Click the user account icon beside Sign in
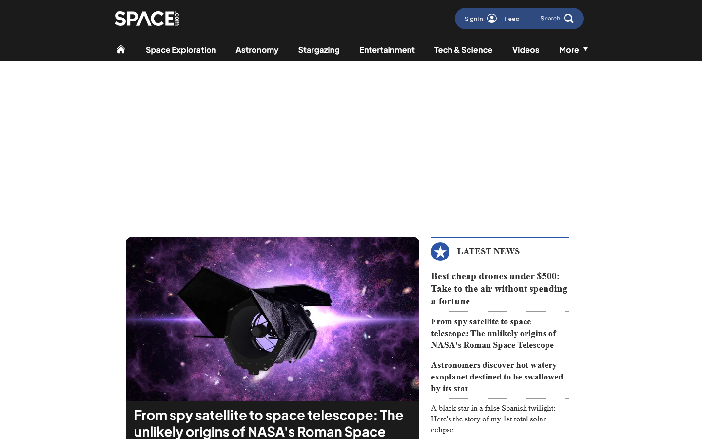This screenshot has width=702, height=439. pos(492,19)
